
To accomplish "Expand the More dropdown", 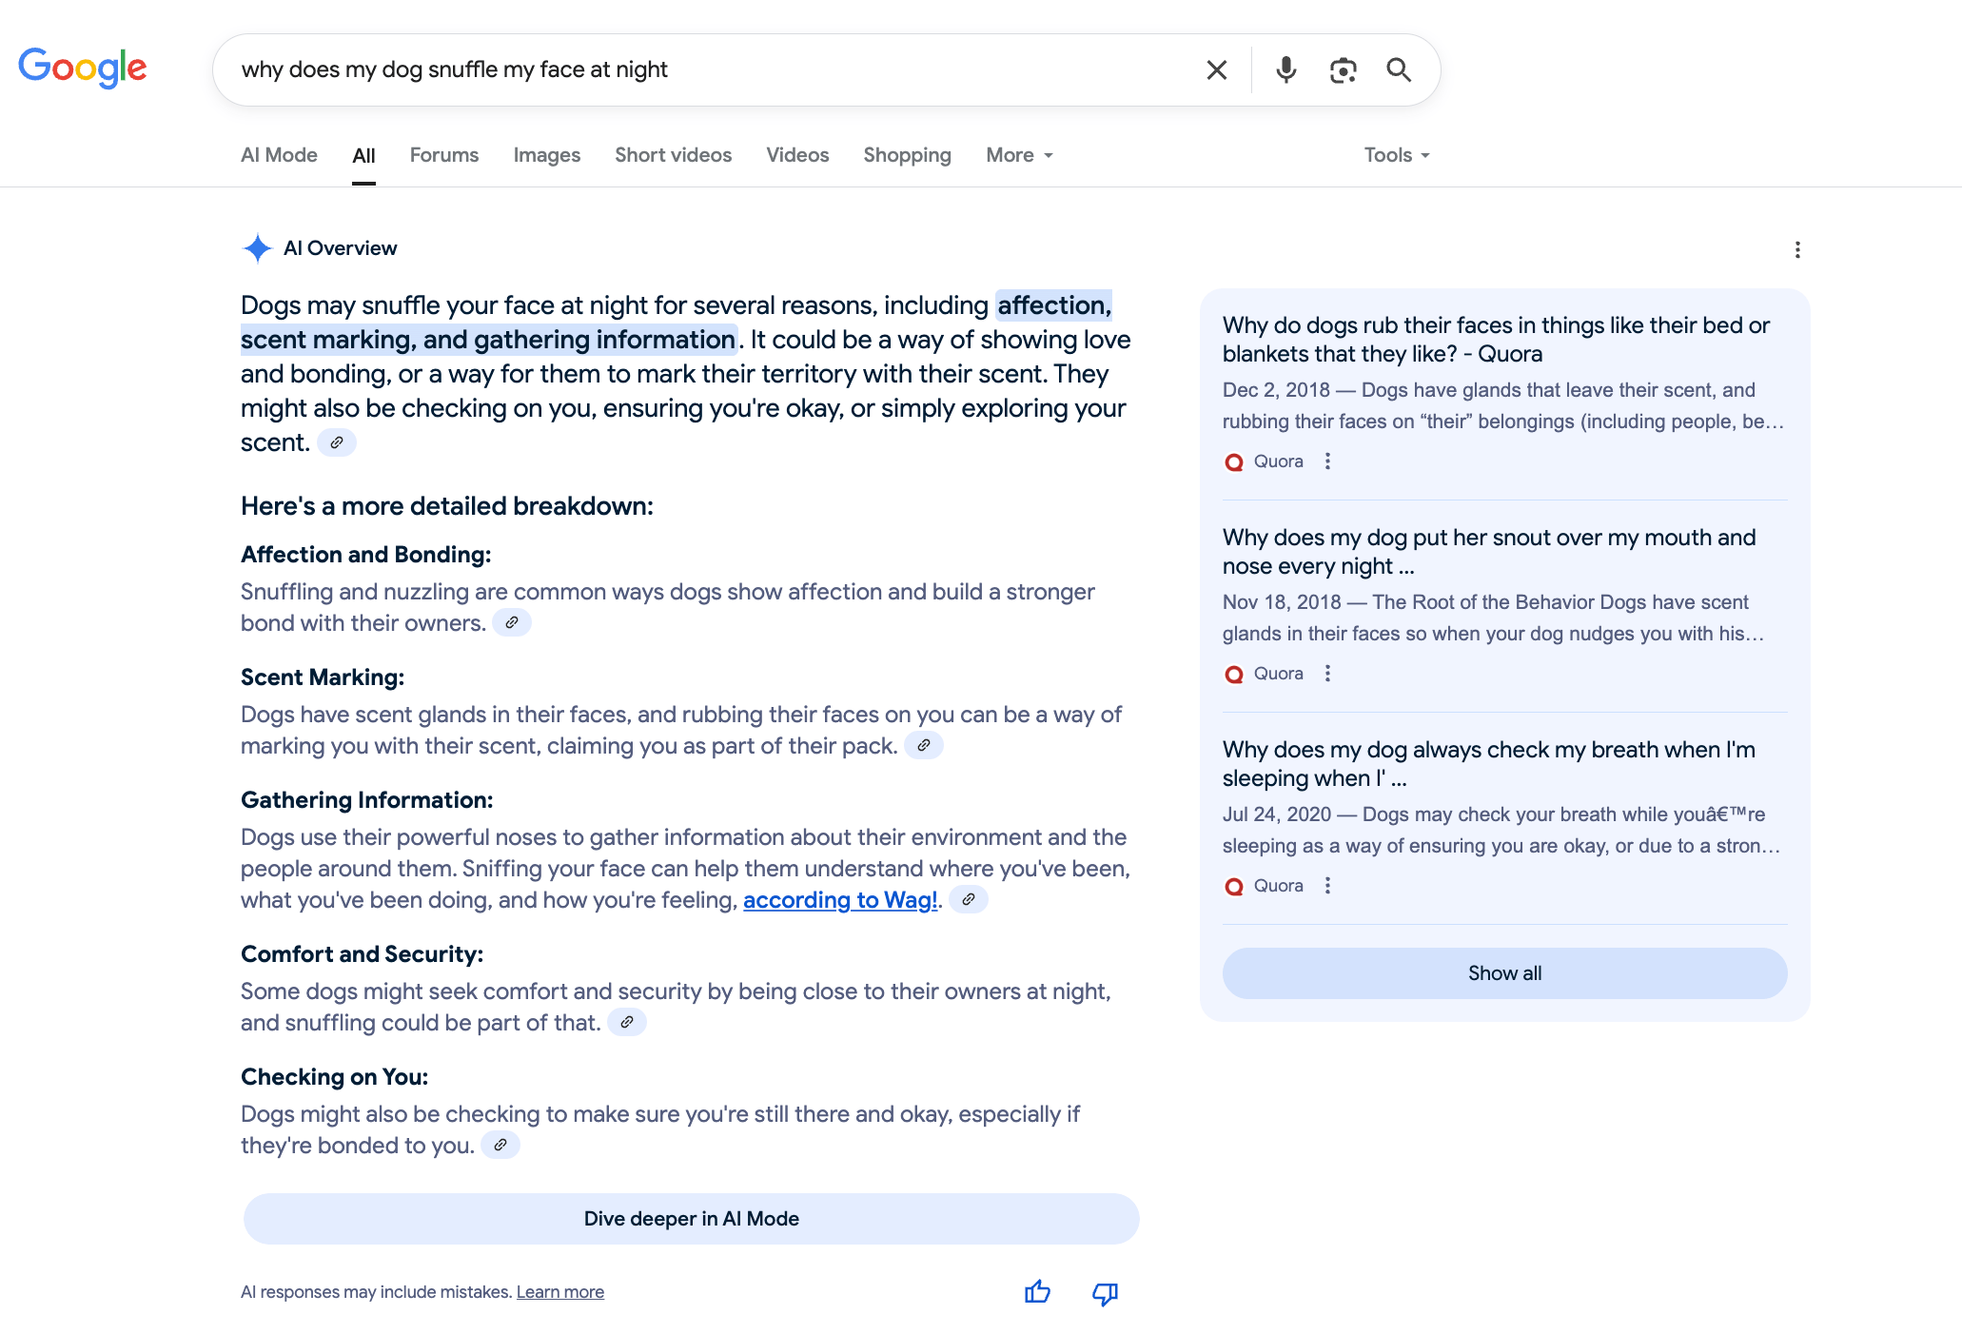I will point(1019,155).
